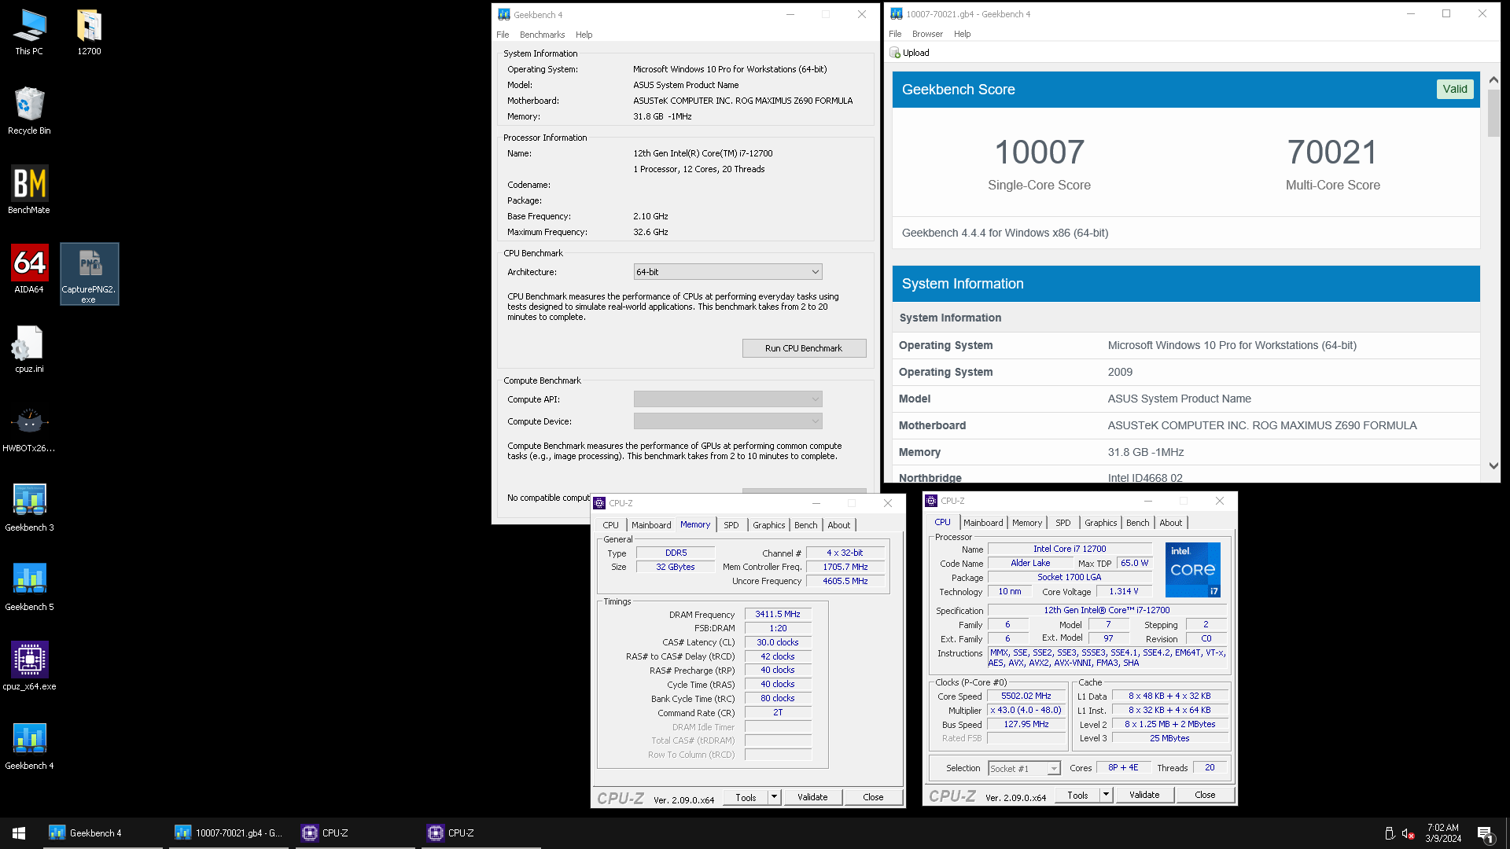Switch to CPU tab in Memory CPU-Z window
Image resolution: width=1510 pixels, height=849 pixels.
610,525
